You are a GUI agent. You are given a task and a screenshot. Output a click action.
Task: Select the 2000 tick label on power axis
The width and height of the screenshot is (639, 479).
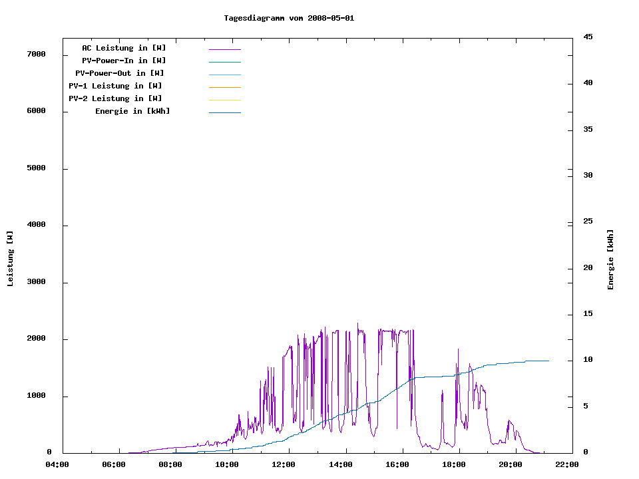point(35,339)
